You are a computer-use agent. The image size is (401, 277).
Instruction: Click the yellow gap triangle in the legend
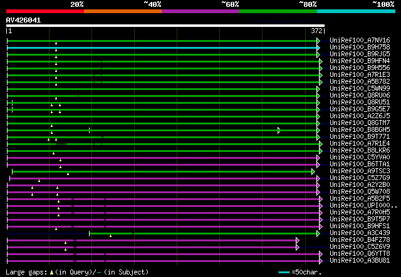[x=52, y=273]
